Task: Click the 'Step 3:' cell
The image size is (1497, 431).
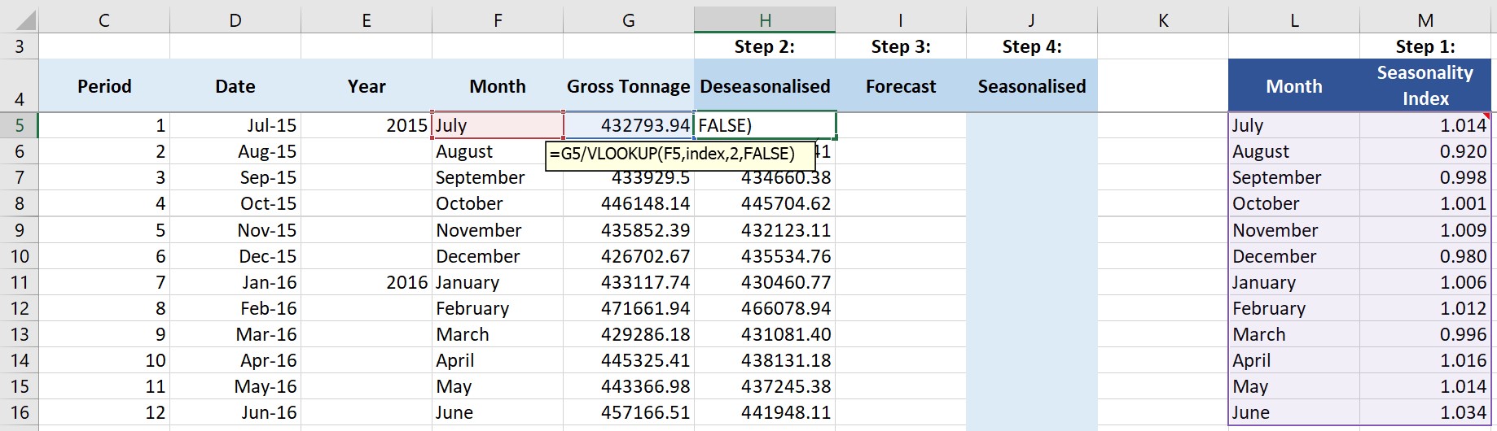Action: point(901,46)
